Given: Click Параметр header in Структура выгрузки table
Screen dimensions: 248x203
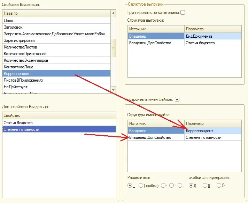Looking at the screenshot, I should pos(213,29).
